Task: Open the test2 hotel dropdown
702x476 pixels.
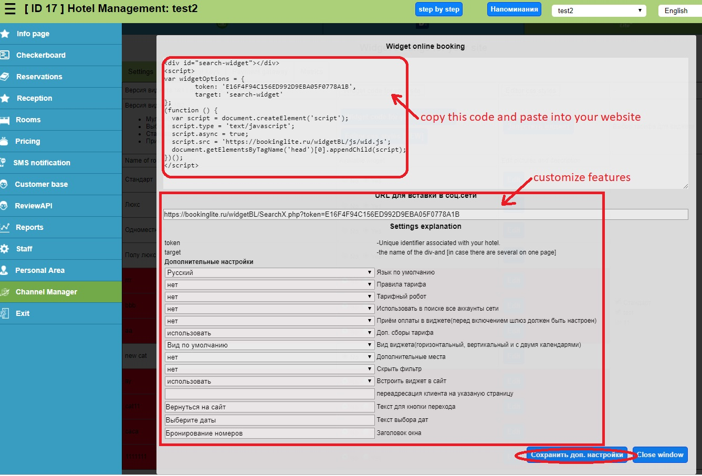Action: 599,10
